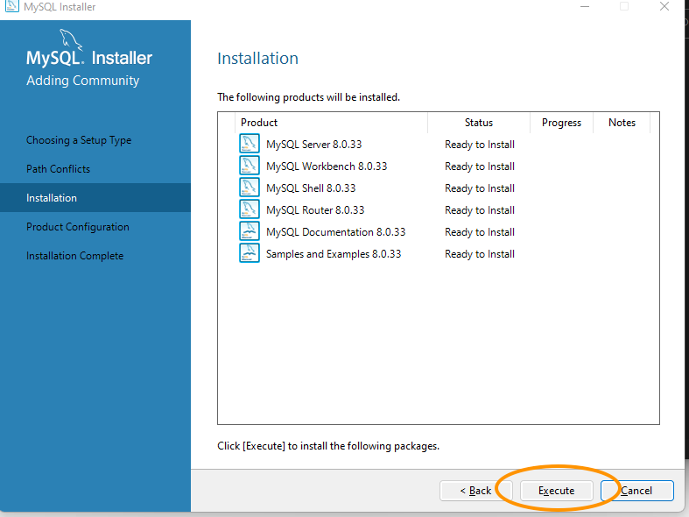Click the Adding Community subtitle
This screenshot has height=517, width=689.
point(82,81)
